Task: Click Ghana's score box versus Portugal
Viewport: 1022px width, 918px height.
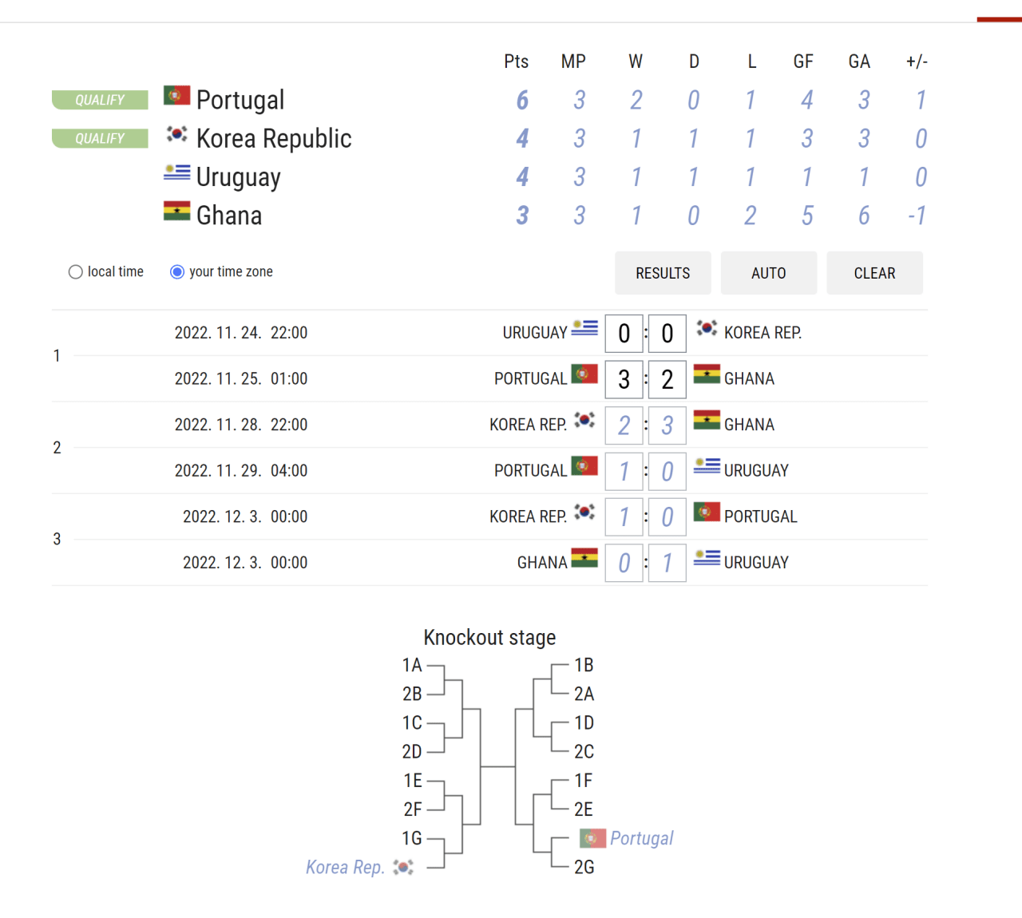Action: (x=667, y=380)
